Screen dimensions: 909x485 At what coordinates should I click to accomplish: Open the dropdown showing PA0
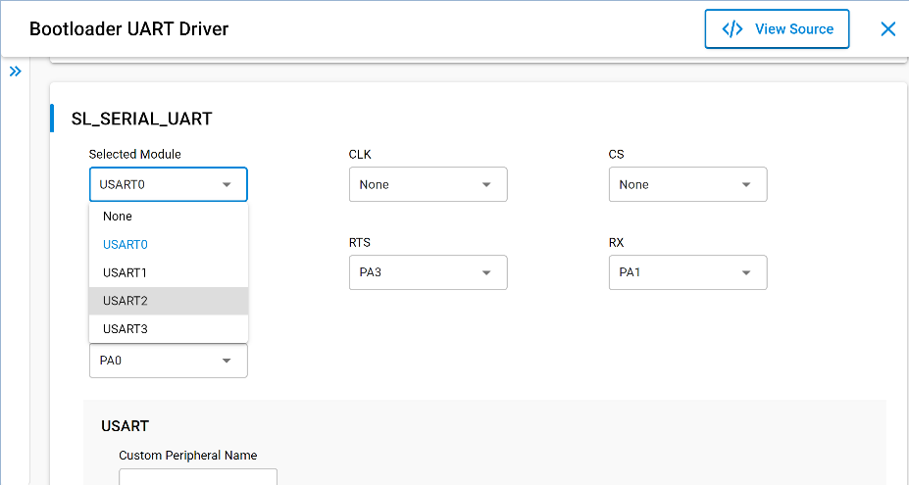[x=168, y=361]
